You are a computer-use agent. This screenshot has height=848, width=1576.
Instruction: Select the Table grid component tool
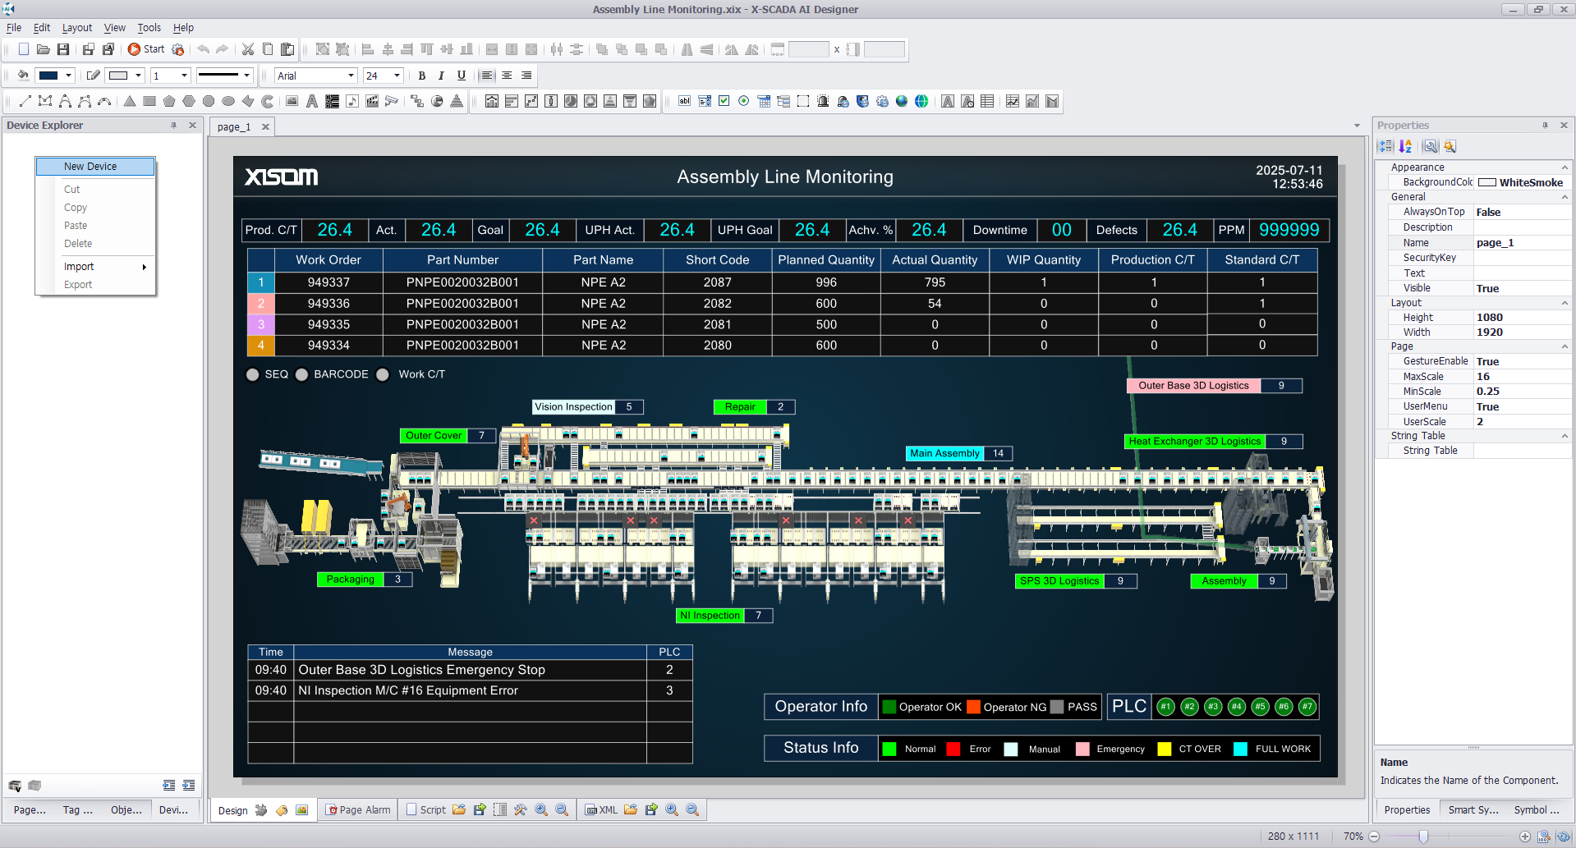click(987, 101)
